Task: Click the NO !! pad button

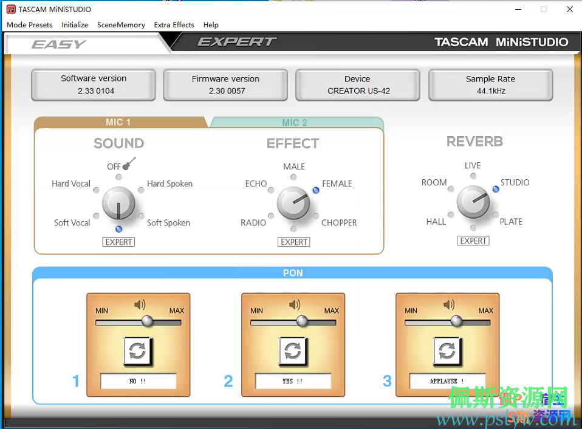Action: [138, 381]
